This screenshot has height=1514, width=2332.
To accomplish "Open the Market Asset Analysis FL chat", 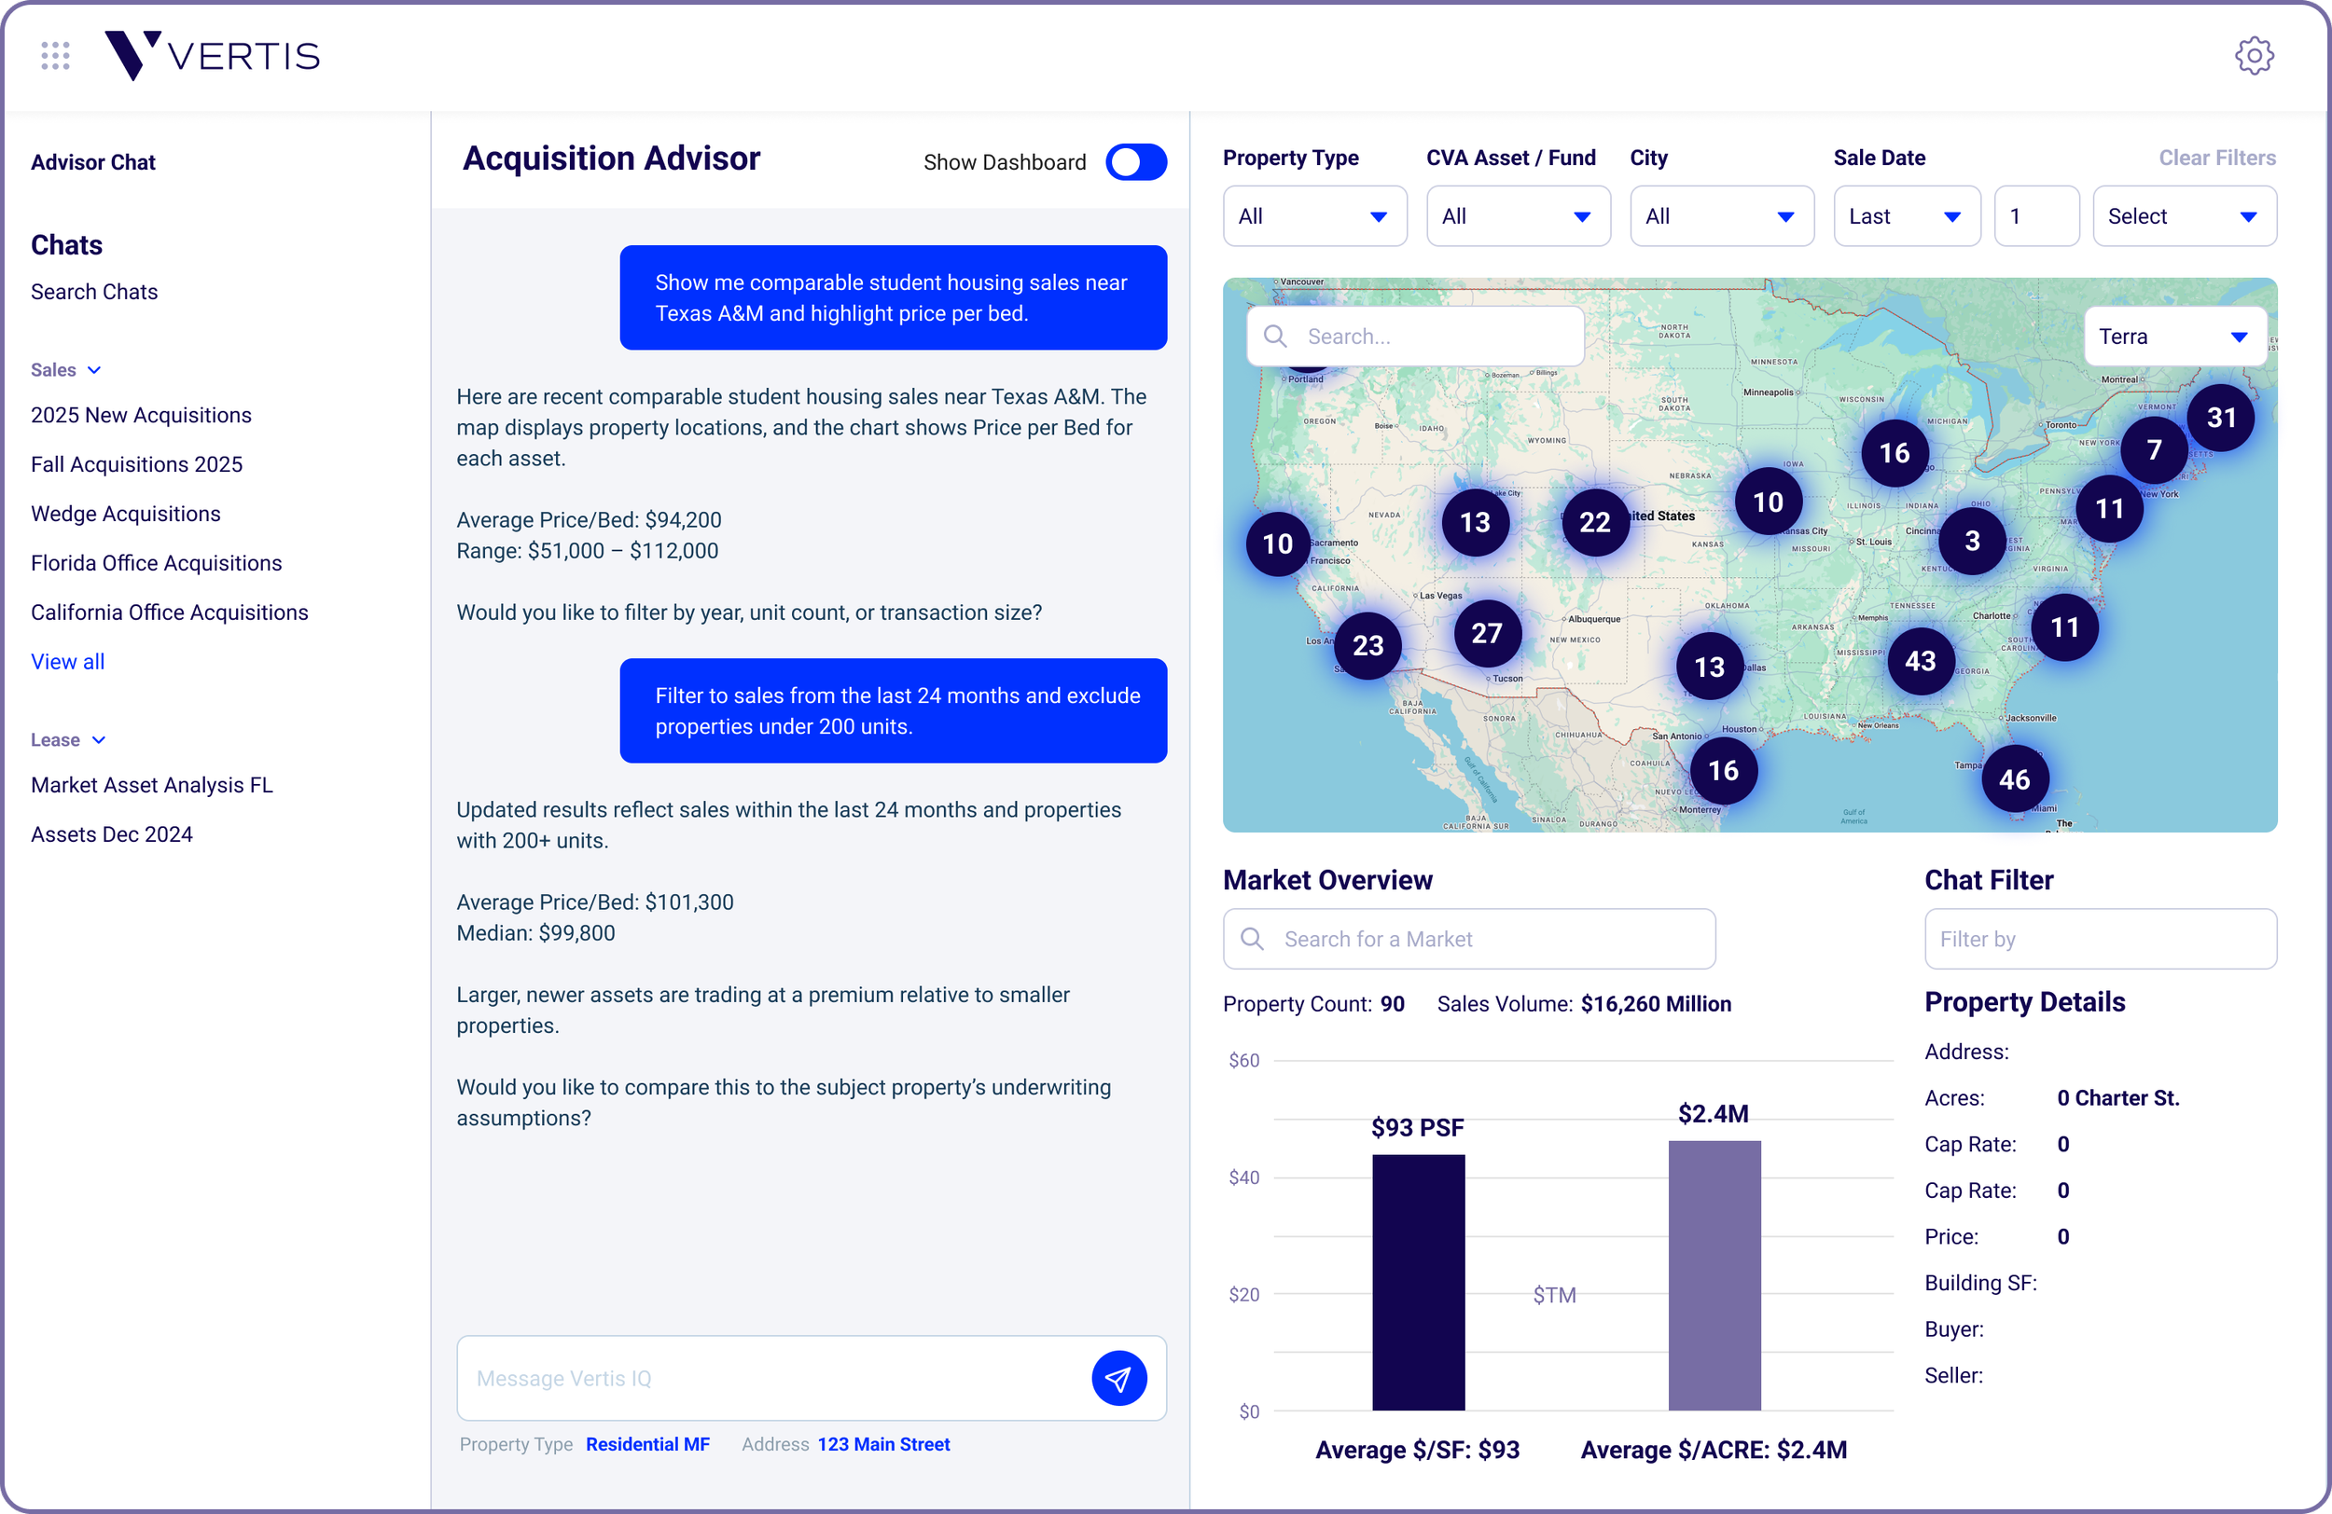I will [152, 785].
